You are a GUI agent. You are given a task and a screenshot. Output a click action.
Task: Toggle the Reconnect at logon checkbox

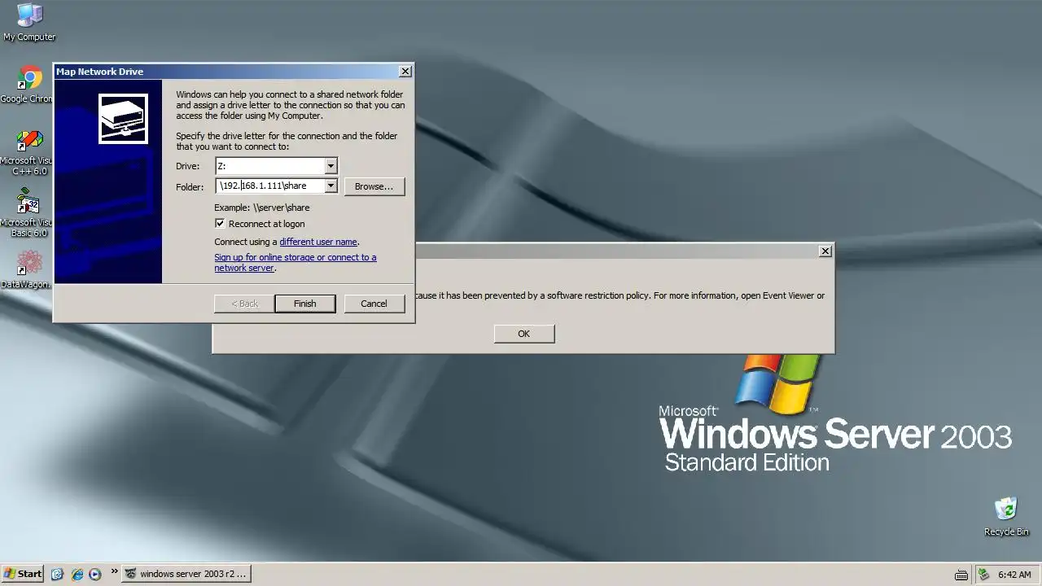pyautogui.click(x=220, y=224)
